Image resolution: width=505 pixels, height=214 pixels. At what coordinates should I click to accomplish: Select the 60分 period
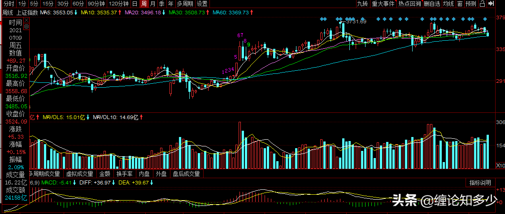coord(78,4)
